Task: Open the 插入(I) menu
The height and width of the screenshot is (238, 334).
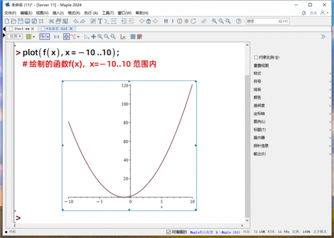Action: [x=57, y=13]
